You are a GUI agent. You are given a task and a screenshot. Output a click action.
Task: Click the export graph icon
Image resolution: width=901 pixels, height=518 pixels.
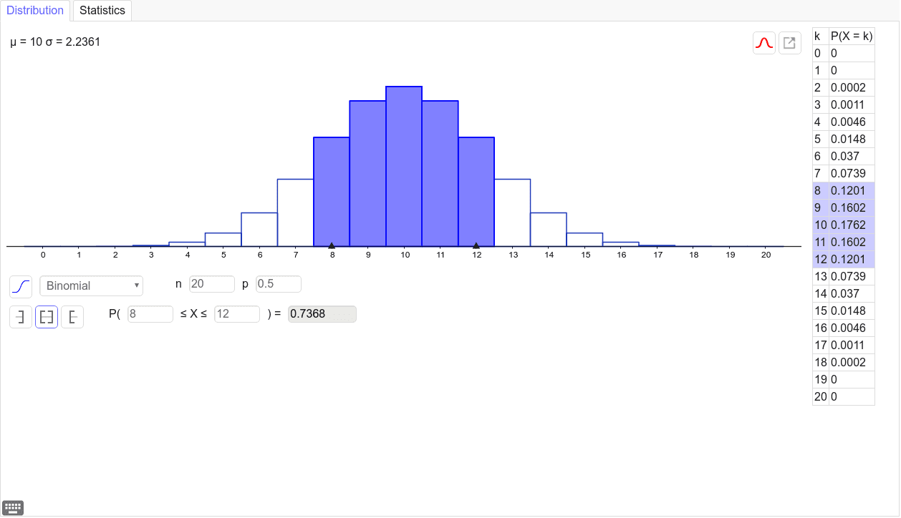point(789,43)
